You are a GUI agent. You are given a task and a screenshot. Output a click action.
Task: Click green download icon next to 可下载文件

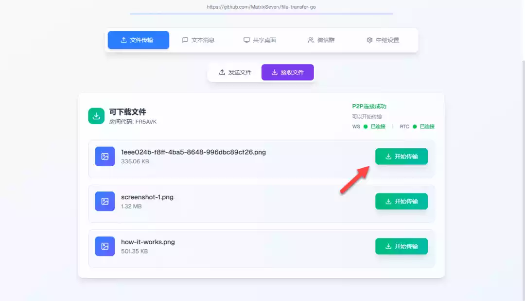pos(96,116)
